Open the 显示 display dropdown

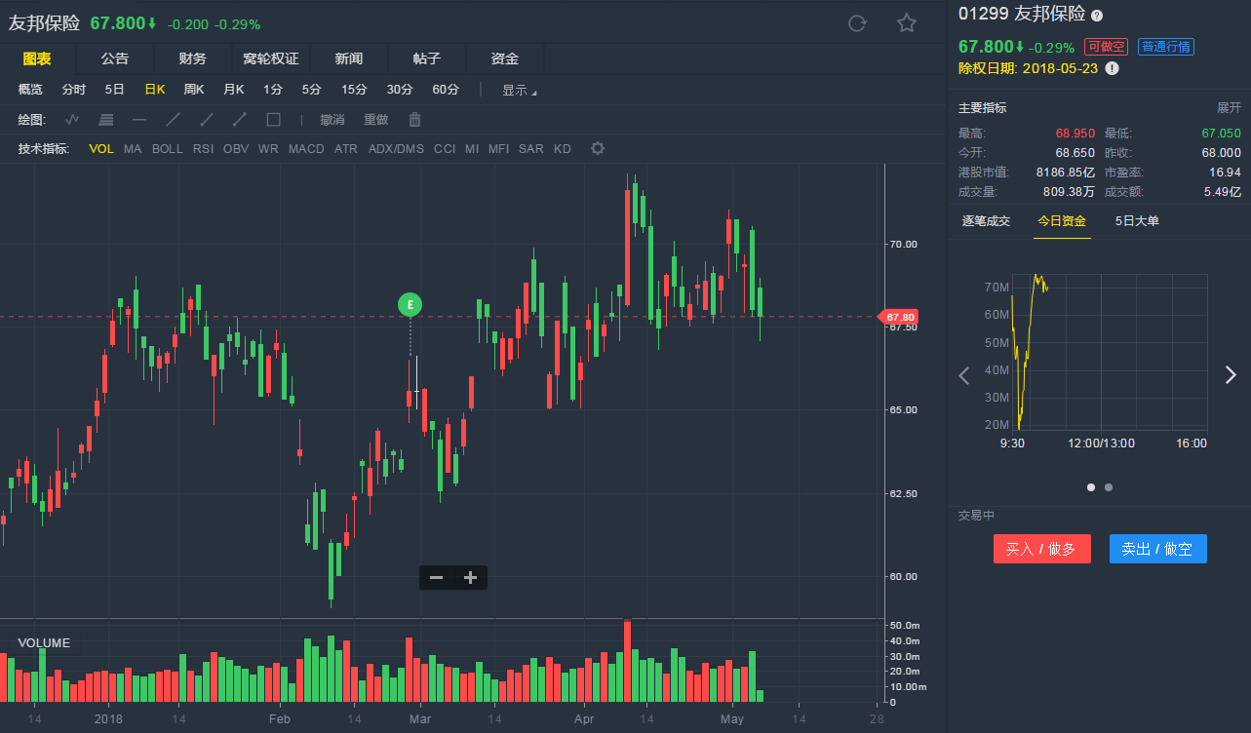[519, 90]
